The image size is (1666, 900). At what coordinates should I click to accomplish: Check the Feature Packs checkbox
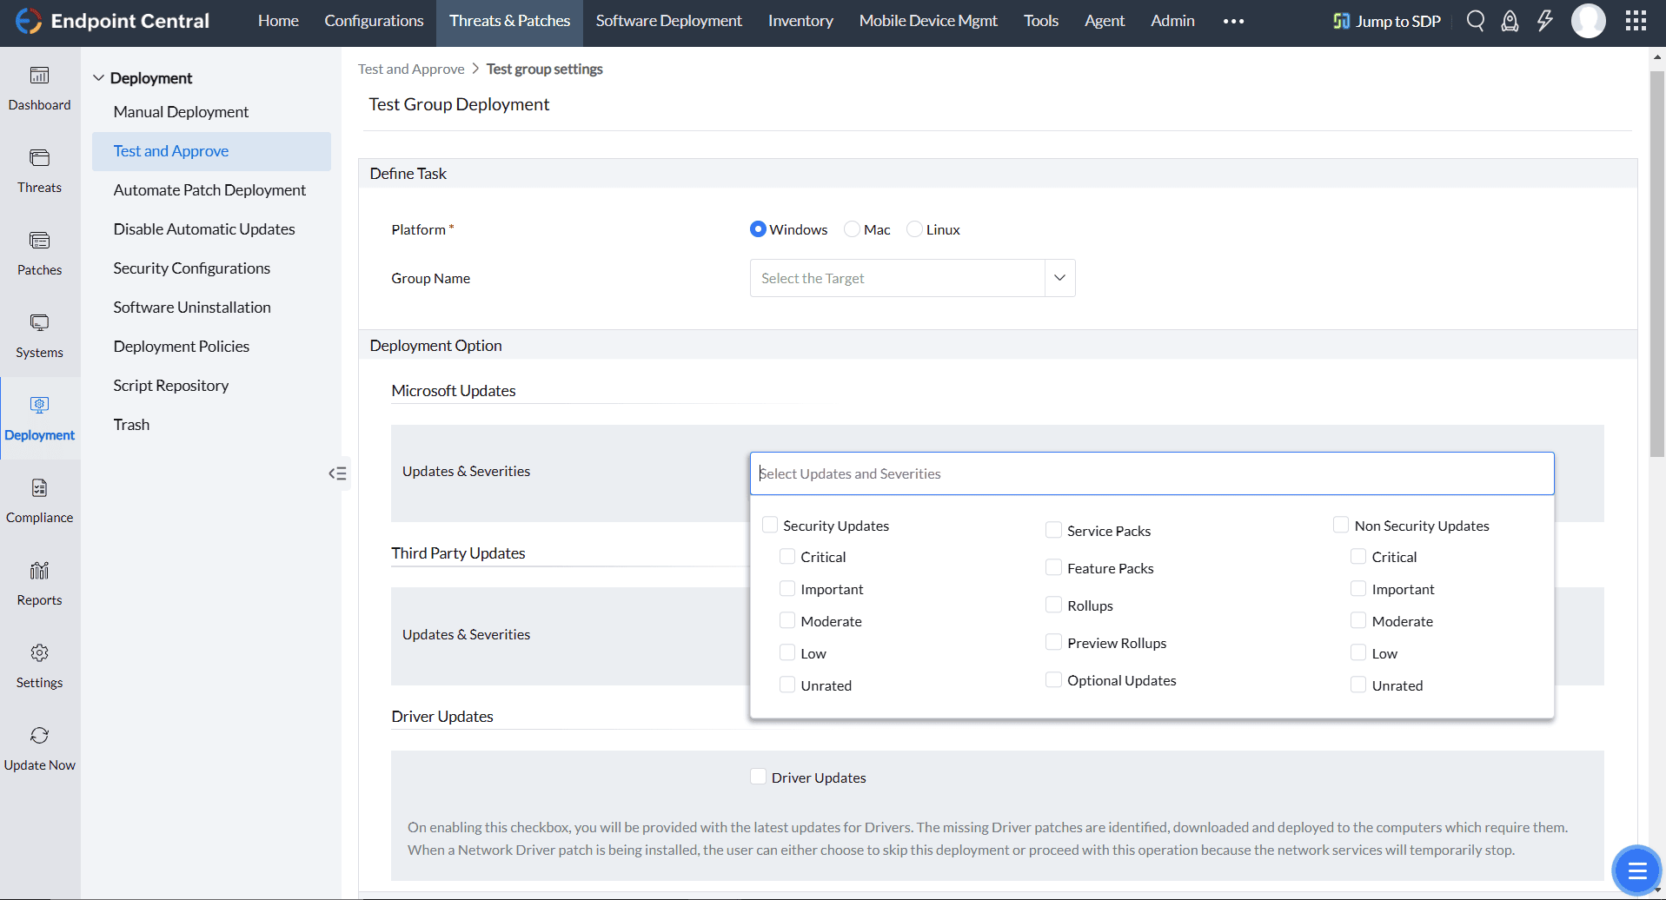[x=1053, y=567]
